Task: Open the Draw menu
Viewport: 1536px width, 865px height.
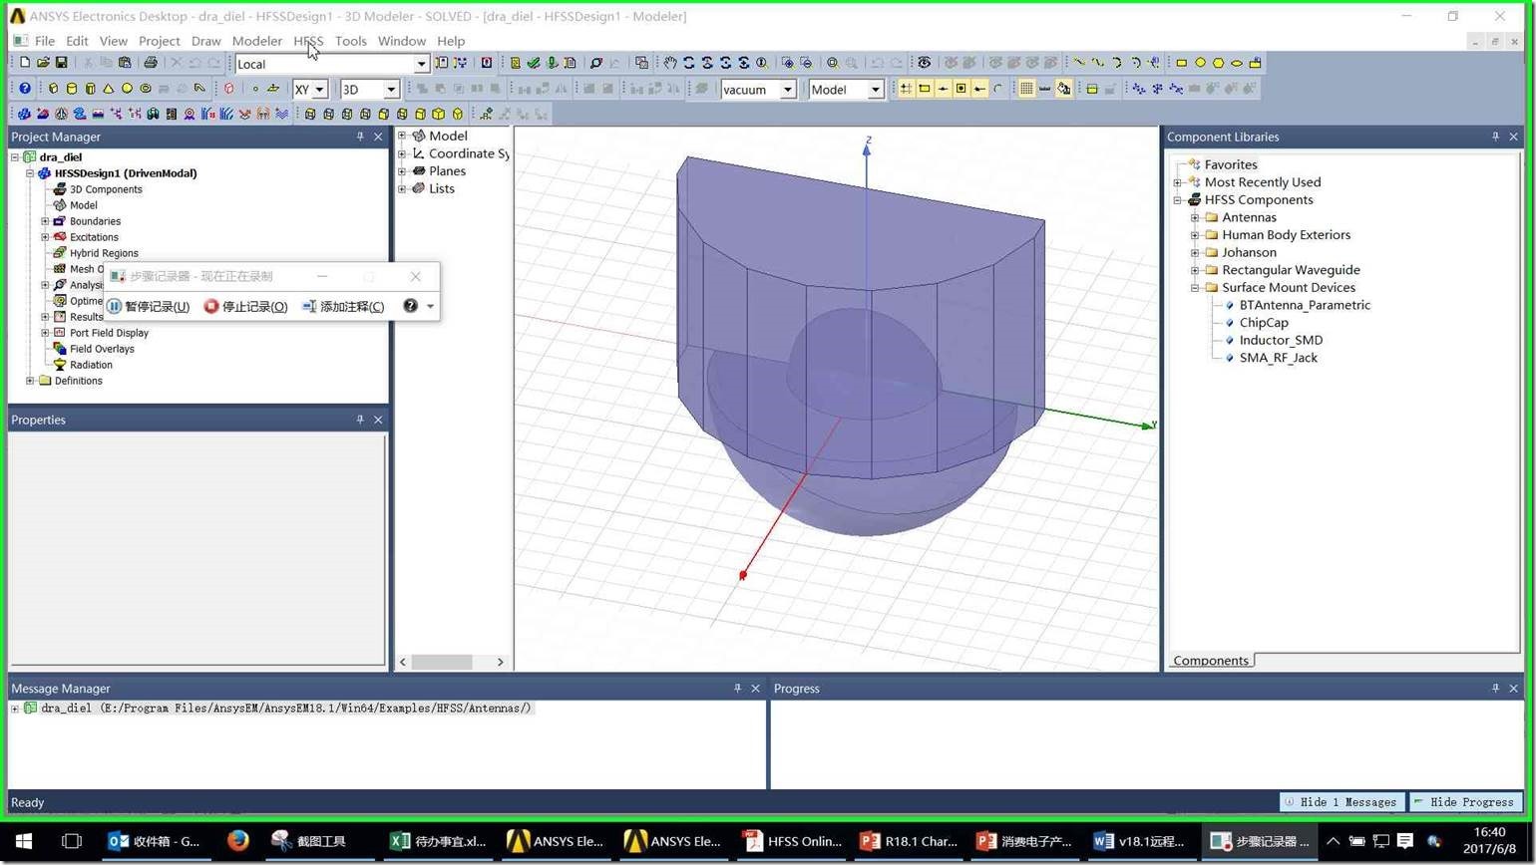Action: click(205, 41)
